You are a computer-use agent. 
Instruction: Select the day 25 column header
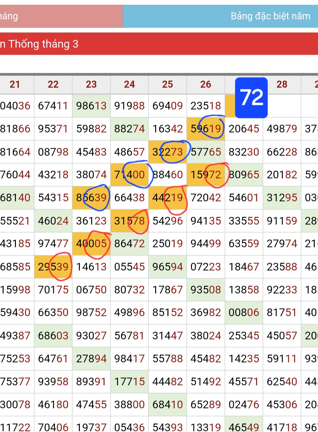pos(168,85)
